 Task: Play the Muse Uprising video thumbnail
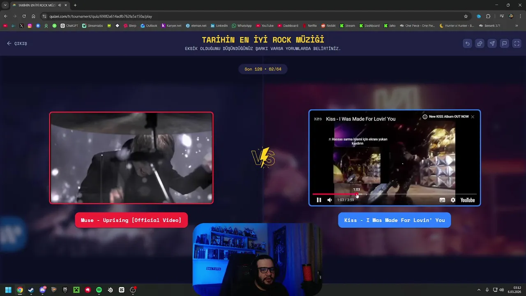coord(131,158)
